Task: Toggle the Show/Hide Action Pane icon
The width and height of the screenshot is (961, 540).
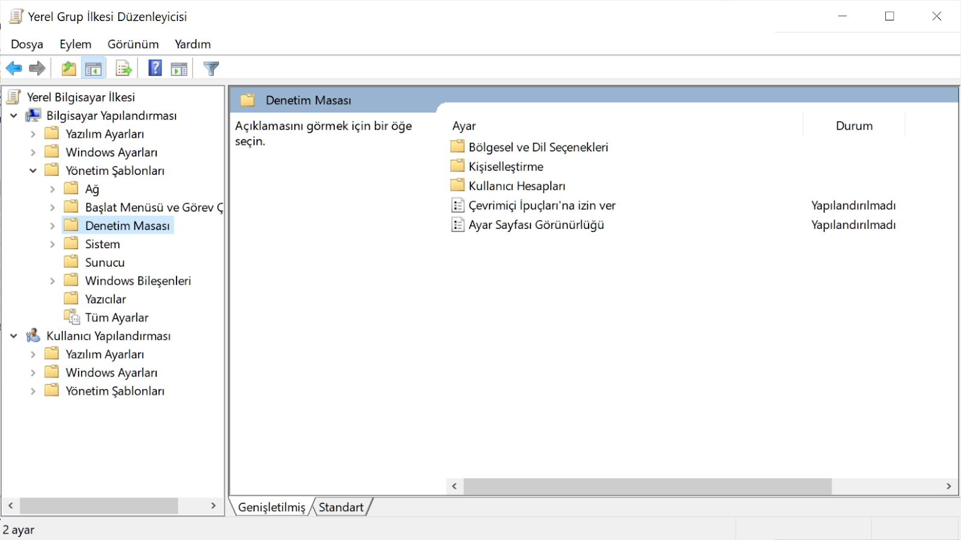Action: click(179, 69)
